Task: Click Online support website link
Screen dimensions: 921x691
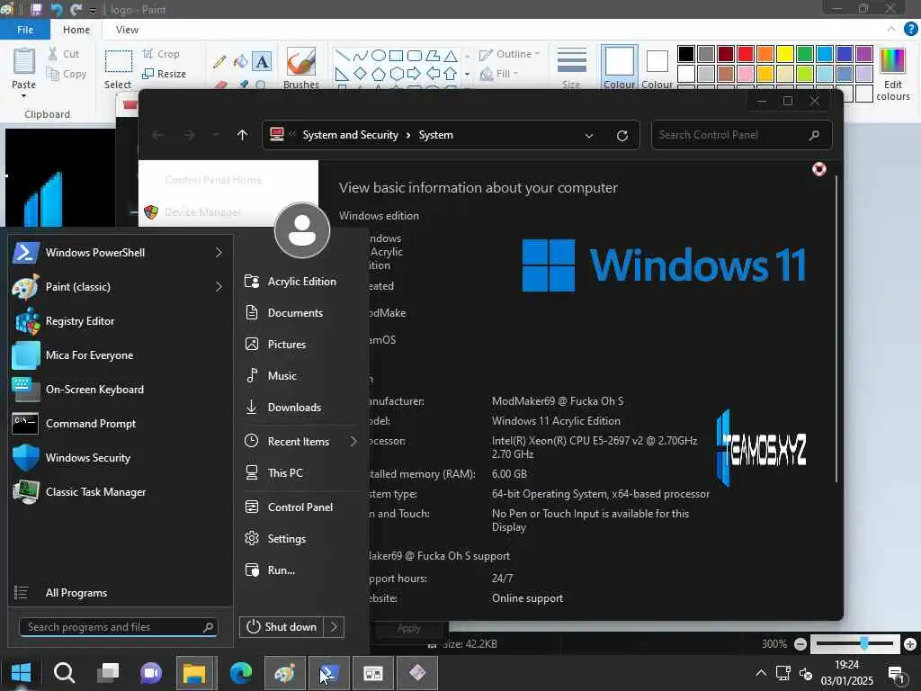Action: pyautogui.click(x=527, y=598)
